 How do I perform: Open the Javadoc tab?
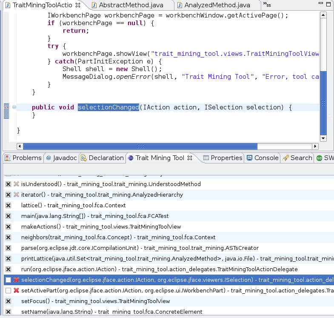pyautogui.click(x=61, y=158)
